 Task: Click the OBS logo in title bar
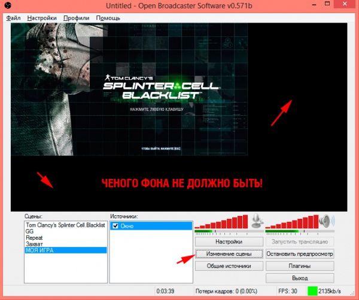pyautogui.click(x=7, y=7)
